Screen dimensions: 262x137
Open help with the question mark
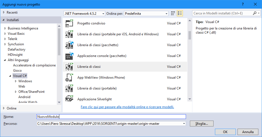[243, 4]
